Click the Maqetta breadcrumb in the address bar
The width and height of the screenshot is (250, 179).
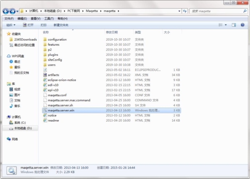(x=92, y=11)
